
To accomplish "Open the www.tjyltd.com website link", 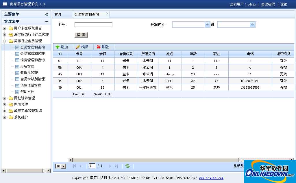I will tap(211, 178).
